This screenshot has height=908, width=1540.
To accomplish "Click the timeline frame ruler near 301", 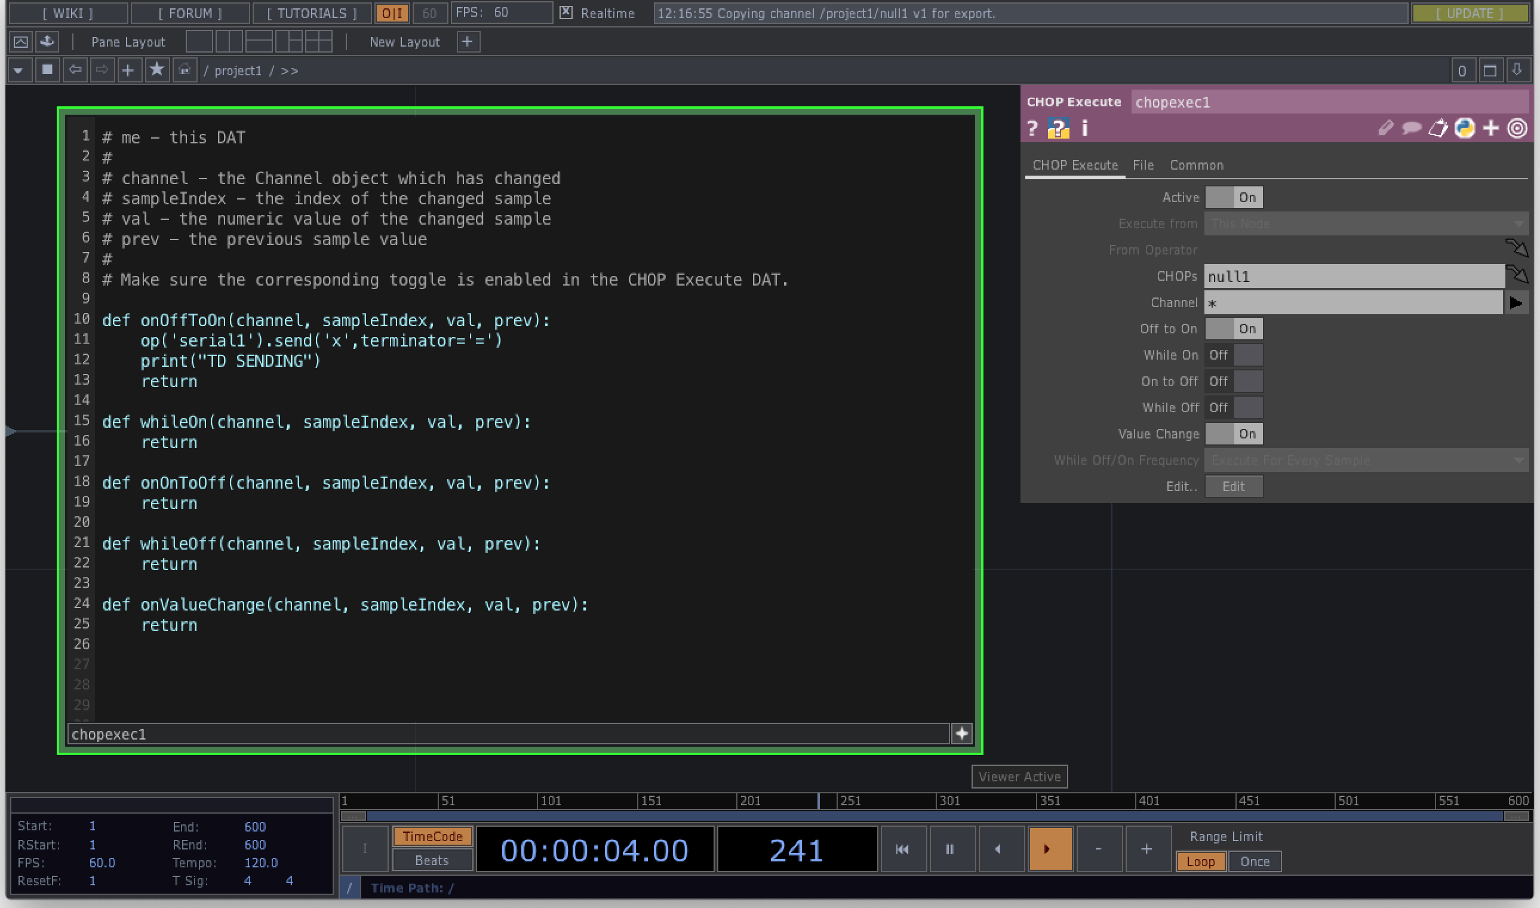I will [948, 801].
